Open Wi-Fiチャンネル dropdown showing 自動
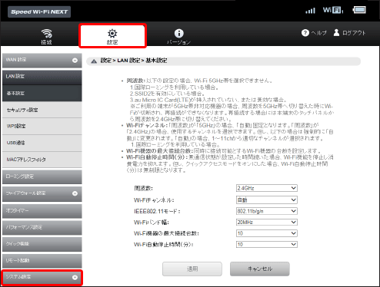Image resolution: width=380 pixels, height=287 pixels. [x=267, y=200]
